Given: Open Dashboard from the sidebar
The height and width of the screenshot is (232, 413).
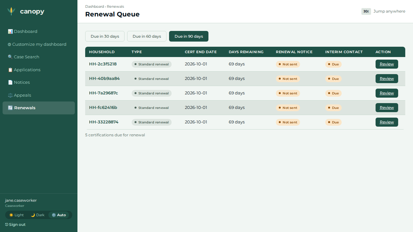Looking at the screenshot, I should (x=39, y=32).
